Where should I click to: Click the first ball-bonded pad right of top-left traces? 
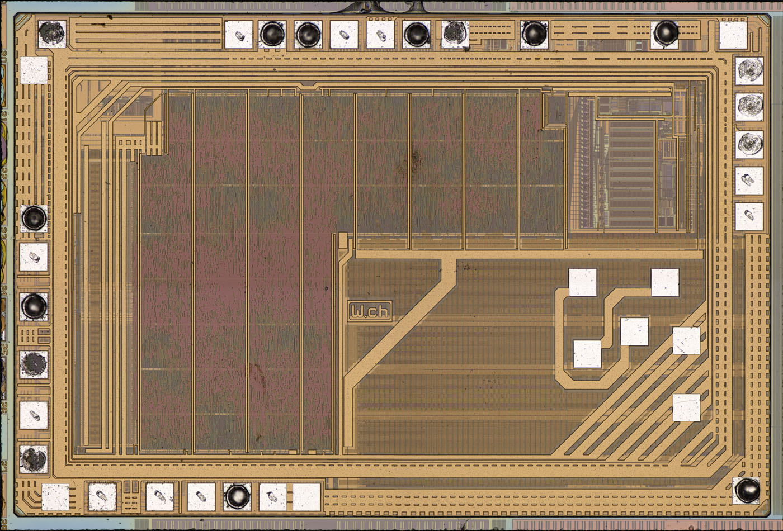point(272,35)
